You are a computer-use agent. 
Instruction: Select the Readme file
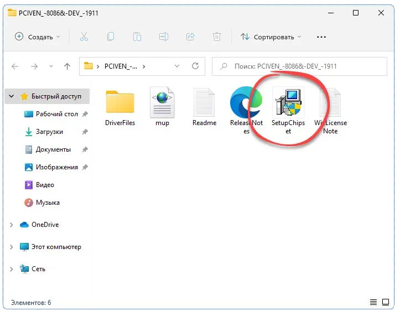[204, 107]
